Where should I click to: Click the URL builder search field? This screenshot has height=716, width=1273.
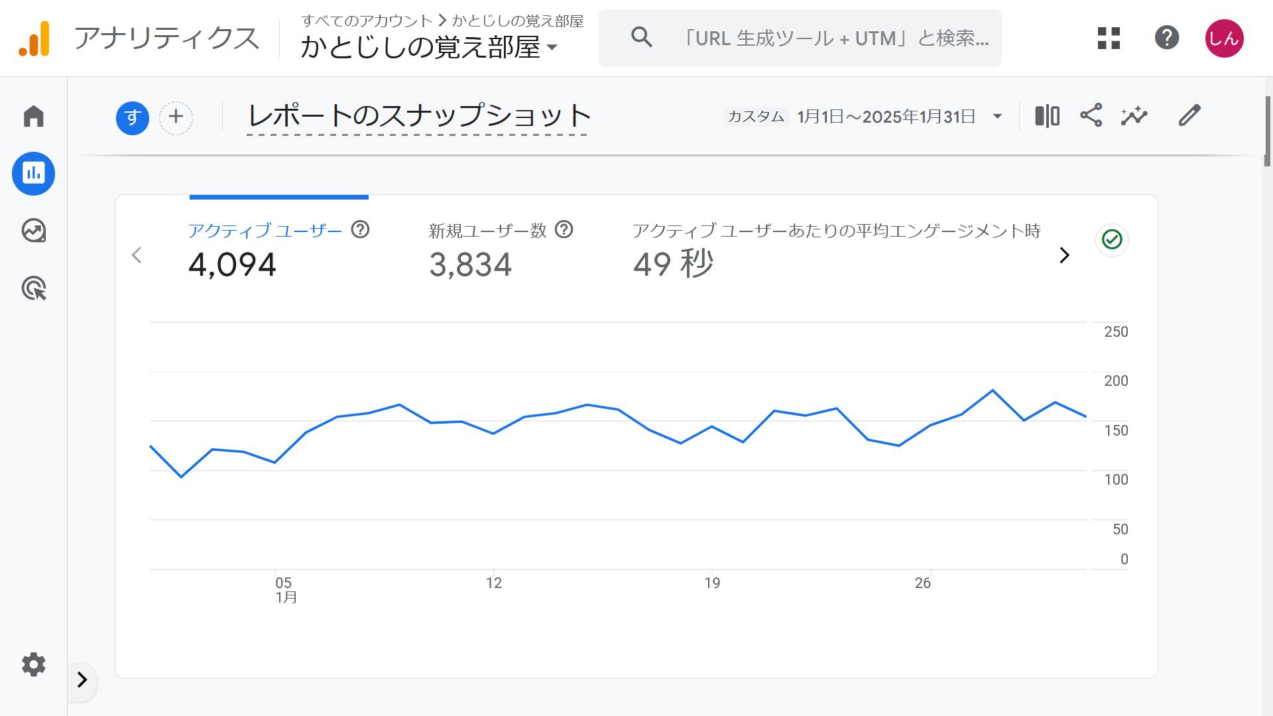[800, 38]
